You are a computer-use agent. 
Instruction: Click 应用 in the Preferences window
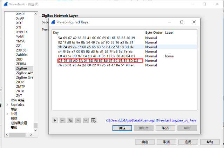tap(188, 142)
